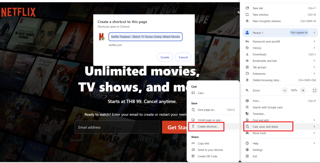Click the Settings gear icon
320x163 pixels.
[247, 150]
